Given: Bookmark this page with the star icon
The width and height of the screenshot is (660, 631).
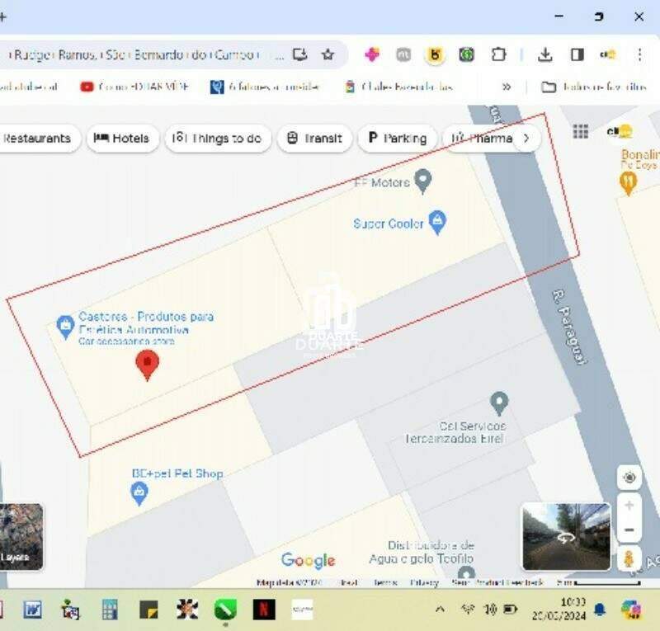Looking at the screenshot, I should pos(328,54).
